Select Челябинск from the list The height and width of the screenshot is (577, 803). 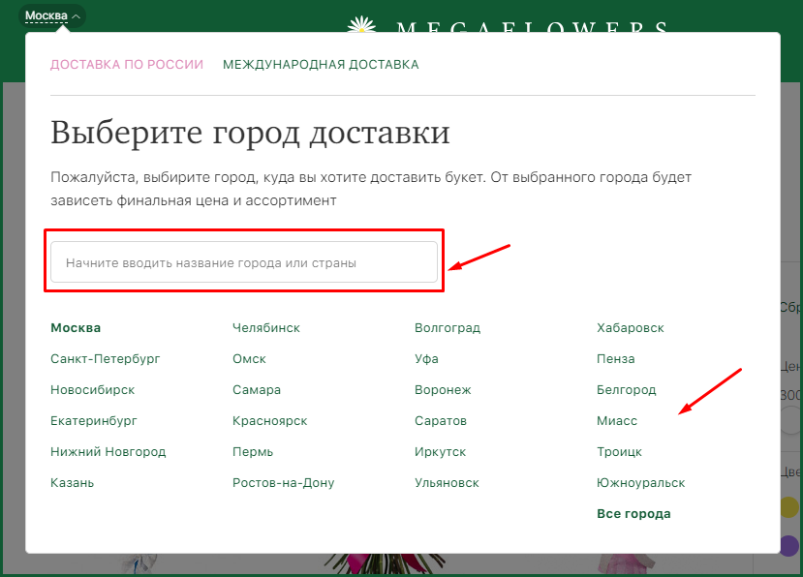tap(266, 328)
